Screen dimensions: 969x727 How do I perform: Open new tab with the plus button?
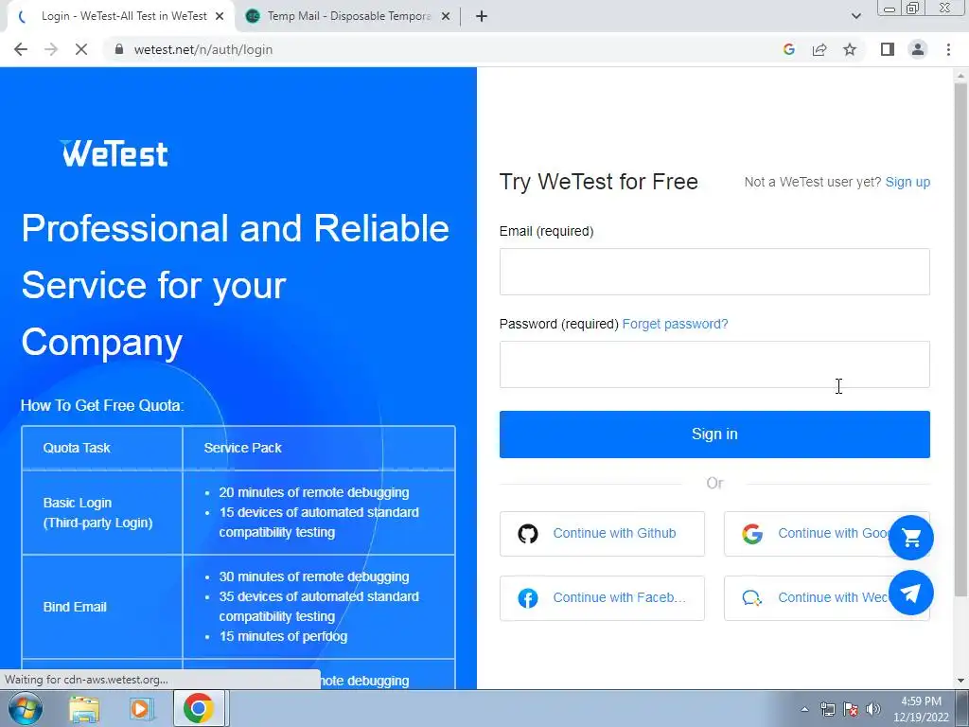coord(482,17)
